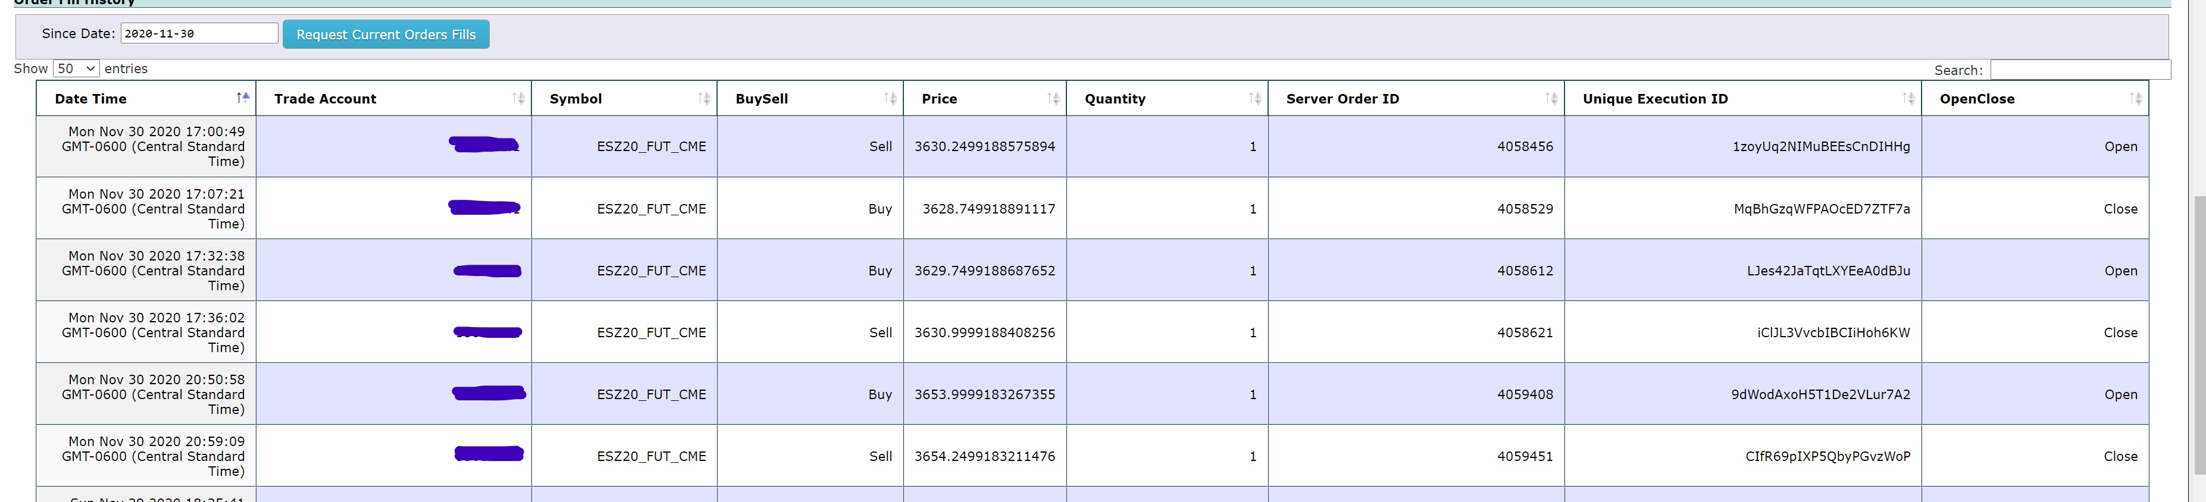Click Open status for order 4059408
Screen dimensions: 2206x502
point(2120,394)
